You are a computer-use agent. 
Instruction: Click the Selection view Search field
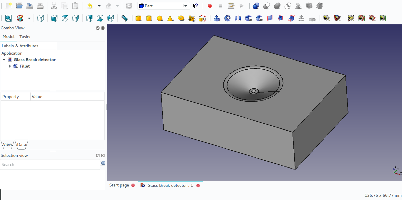tap(50, 164)
